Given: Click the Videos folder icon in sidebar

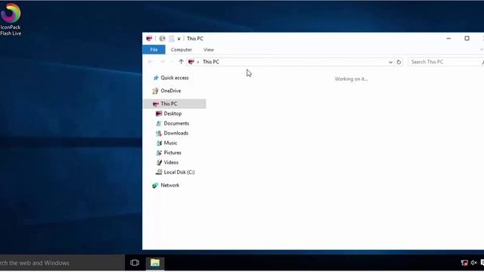Looking at the screenshot, I should pos(159,162).
